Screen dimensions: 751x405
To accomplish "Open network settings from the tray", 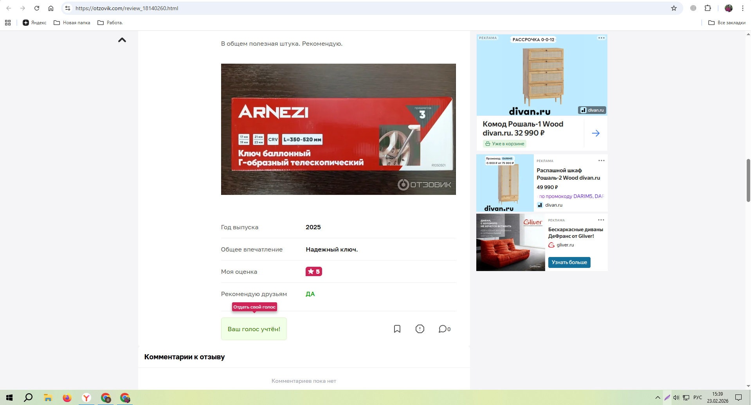I will coord(686,398).
